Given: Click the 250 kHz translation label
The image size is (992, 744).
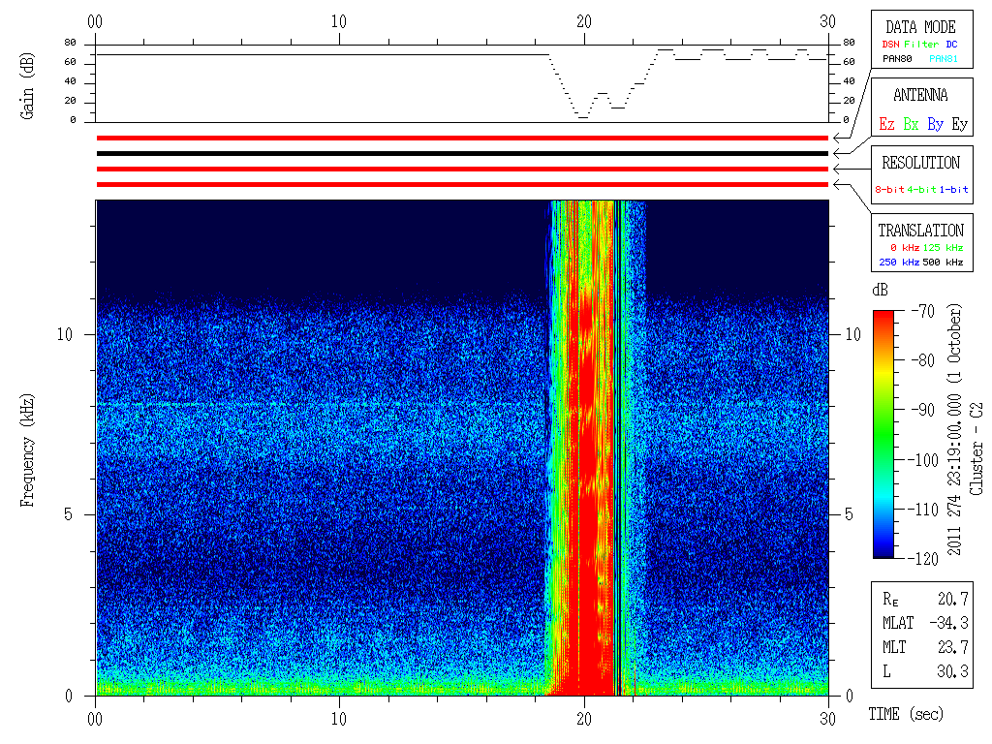Looking at the screenshot, I should pos(899,263).
